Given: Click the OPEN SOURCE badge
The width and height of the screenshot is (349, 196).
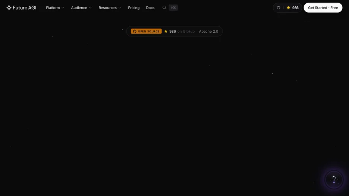Looking at the screenshot, I should point(146,31).
